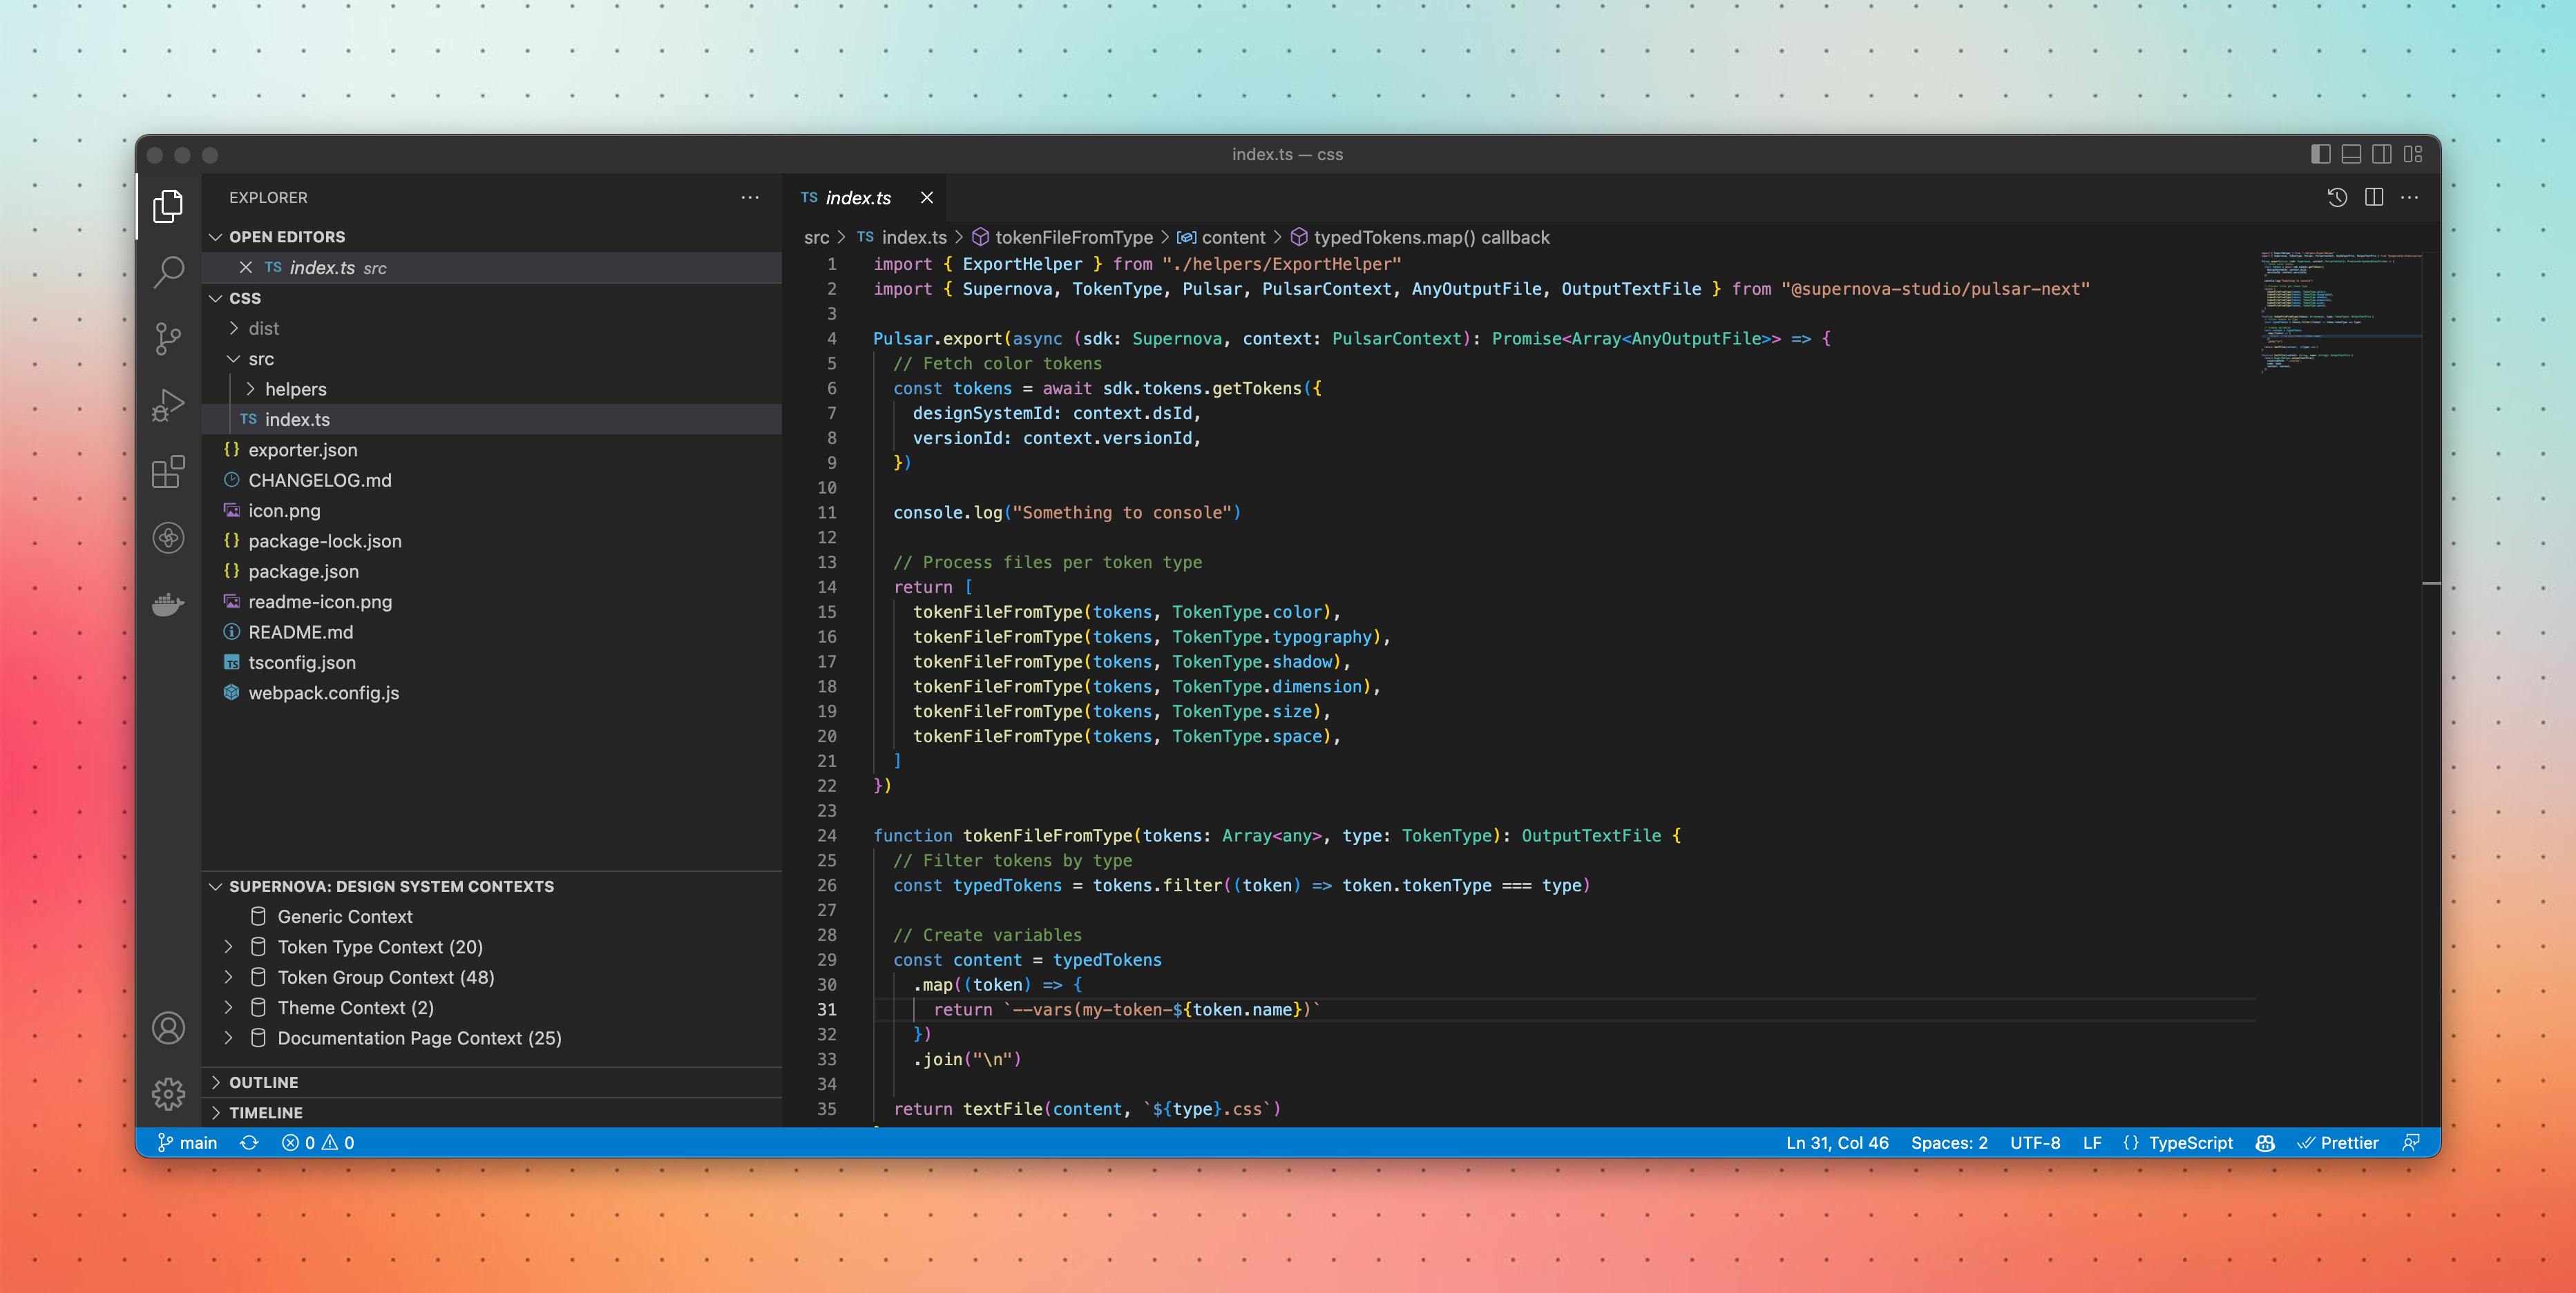Click the main branch status item
Screen dimensions: 2576x1293
tap(188, 1142)
